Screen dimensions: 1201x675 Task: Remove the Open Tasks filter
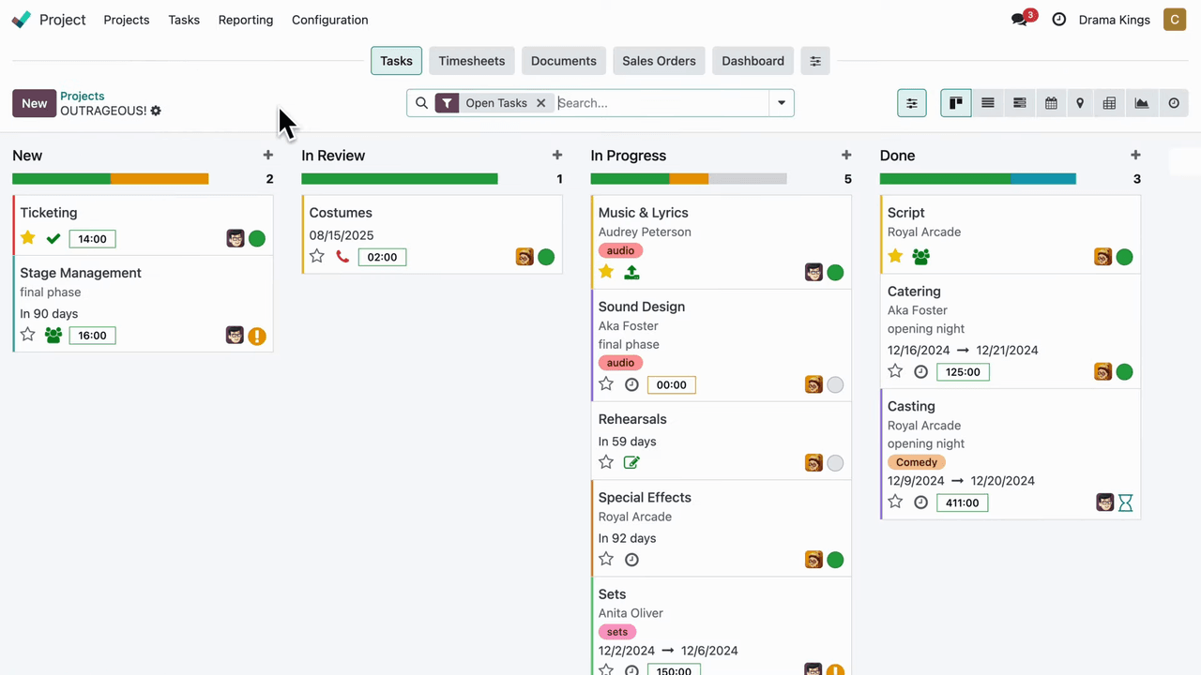coord(540,103)
